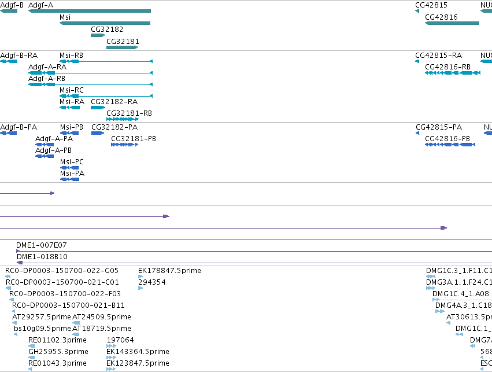Viewport: 492px width, 372px height.
Task: Open the Adgf-A-RA transcript label
Action: pyautogui.click(x=47, y=67)
